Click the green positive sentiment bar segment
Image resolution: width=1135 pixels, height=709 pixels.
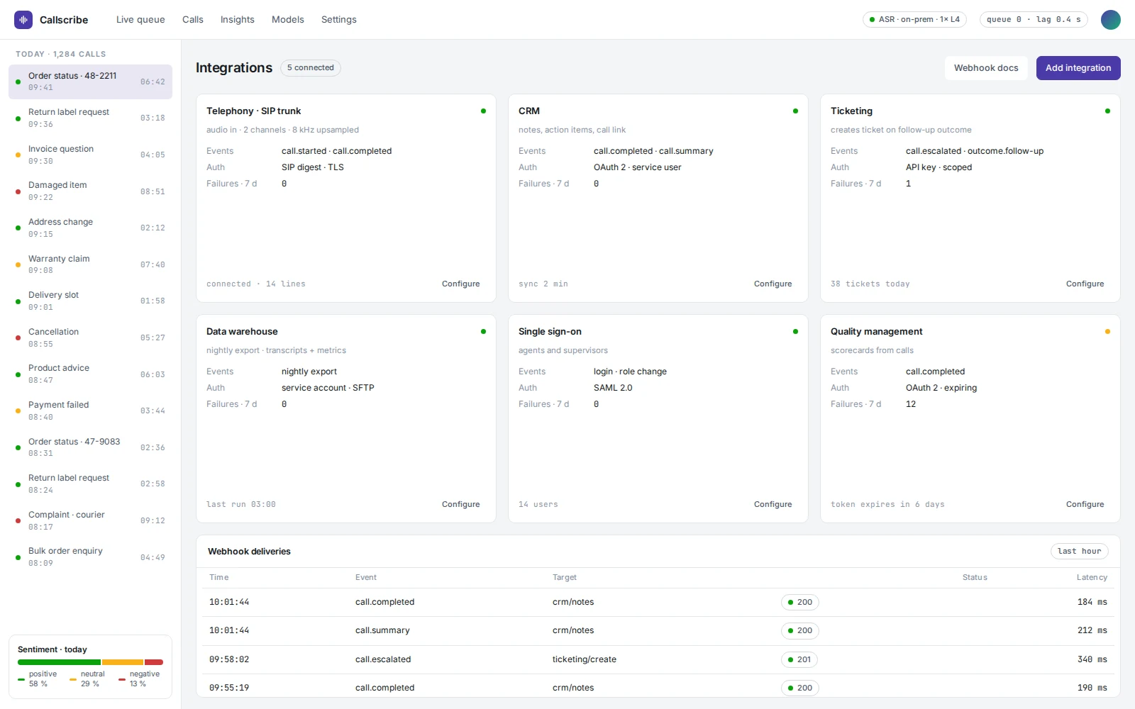pos(60,662)
